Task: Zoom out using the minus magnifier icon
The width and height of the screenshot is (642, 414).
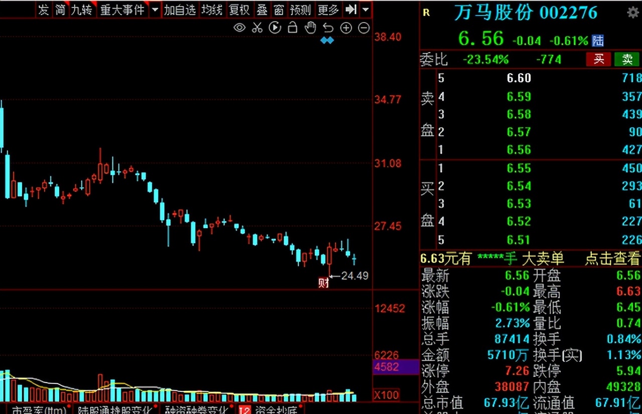Action: (363, 28)
